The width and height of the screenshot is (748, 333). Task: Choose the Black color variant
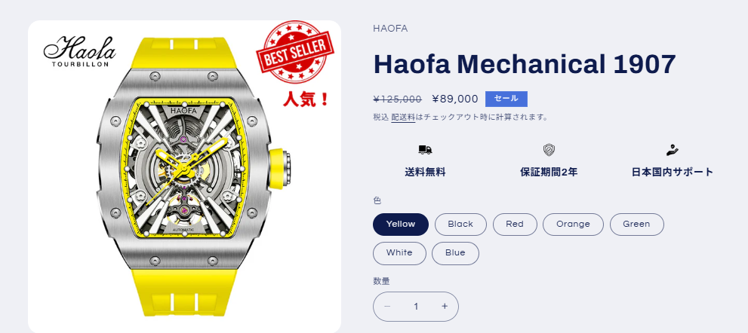(460, 225)
